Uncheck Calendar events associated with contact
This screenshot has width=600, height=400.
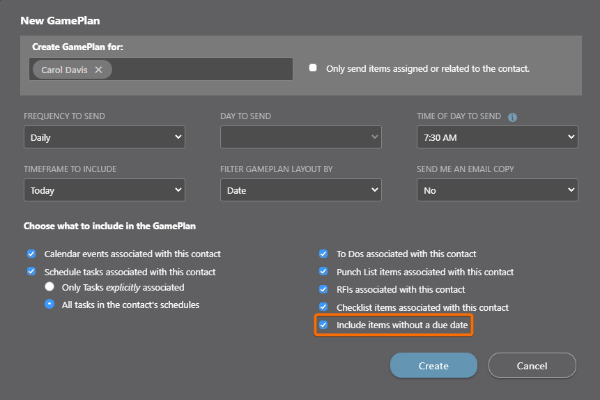[x=31, y=254]
